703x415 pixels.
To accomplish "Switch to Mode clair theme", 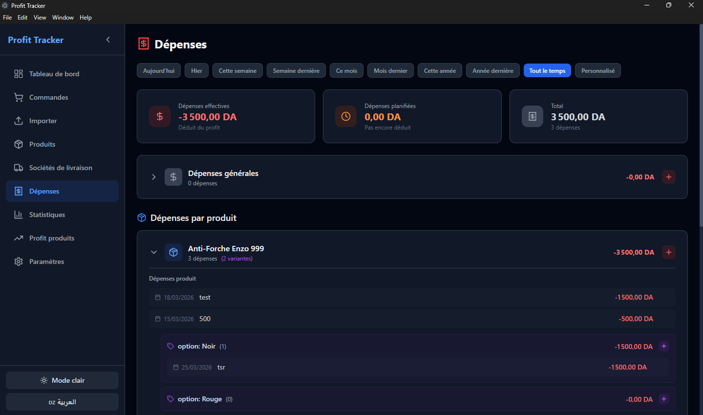I will click(62, 380).
